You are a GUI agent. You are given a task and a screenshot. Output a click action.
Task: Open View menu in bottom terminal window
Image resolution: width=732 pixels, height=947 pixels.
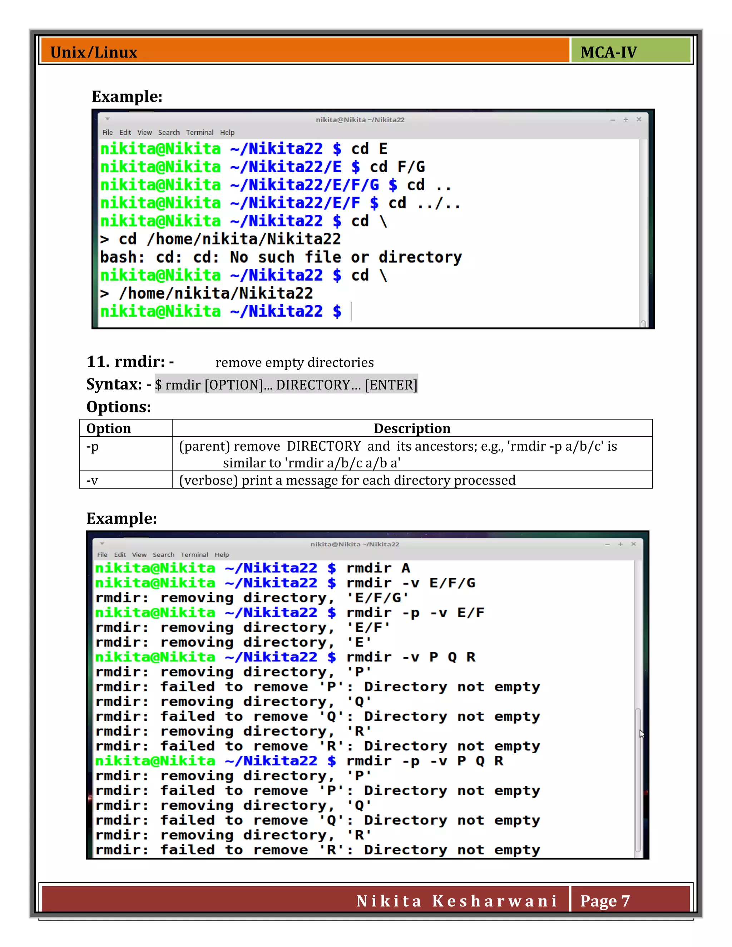pos(139,555)
